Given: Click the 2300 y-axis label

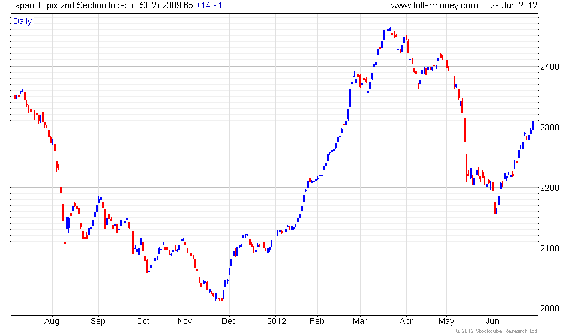Looking at the screenshot, I should (550, 127).
